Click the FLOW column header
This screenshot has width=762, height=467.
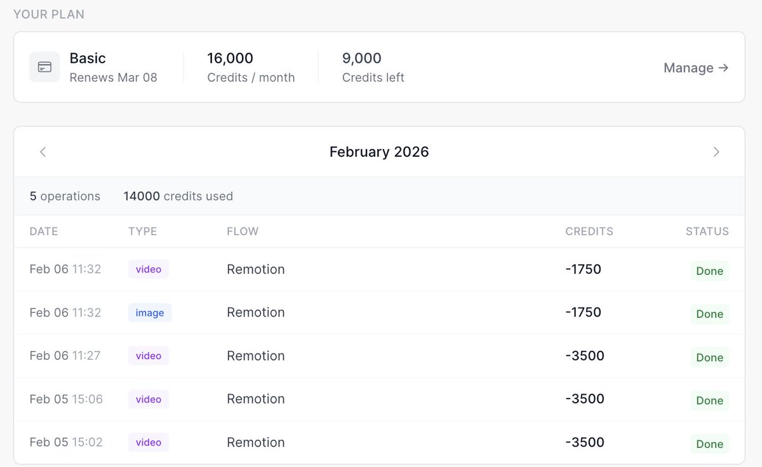pos(243,232)
